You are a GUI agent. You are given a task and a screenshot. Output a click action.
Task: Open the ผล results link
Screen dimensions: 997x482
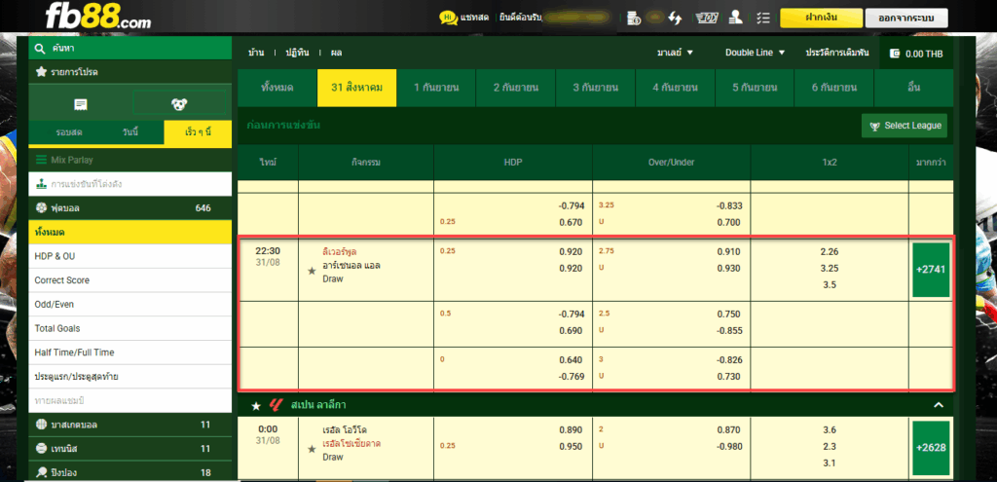(x=336, y=53)
